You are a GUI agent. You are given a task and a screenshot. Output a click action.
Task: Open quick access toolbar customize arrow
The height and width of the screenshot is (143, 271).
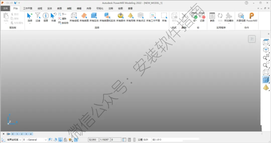(x=19, y=3)
